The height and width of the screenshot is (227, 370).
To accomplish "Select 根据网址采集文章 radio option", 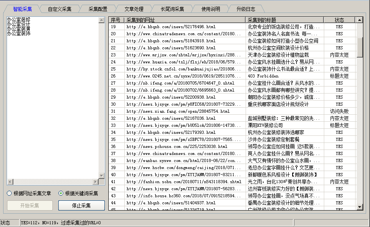I will click(x=10, y=193).
